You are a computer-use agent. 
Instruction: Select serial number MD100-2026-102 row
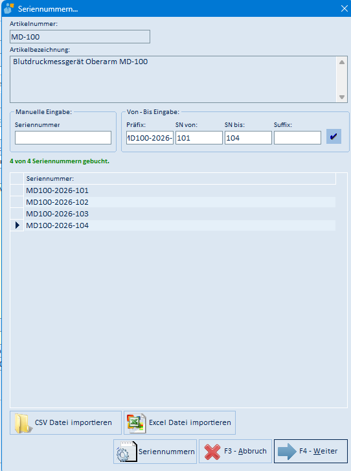pos(179,202)
